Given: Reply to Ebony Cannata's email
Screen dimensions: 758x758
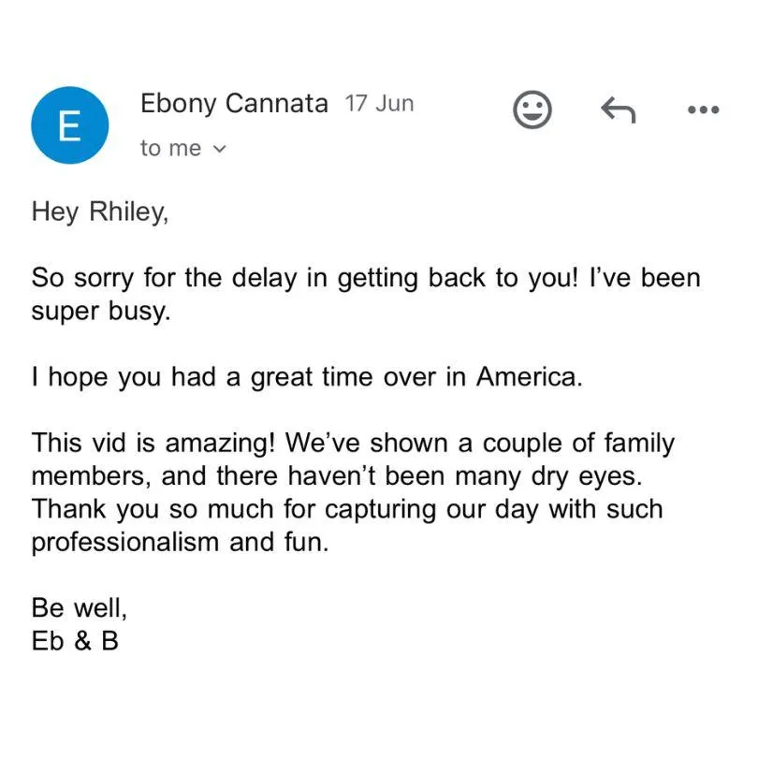Looking at the screenshot, I should [x=619, y=109].
